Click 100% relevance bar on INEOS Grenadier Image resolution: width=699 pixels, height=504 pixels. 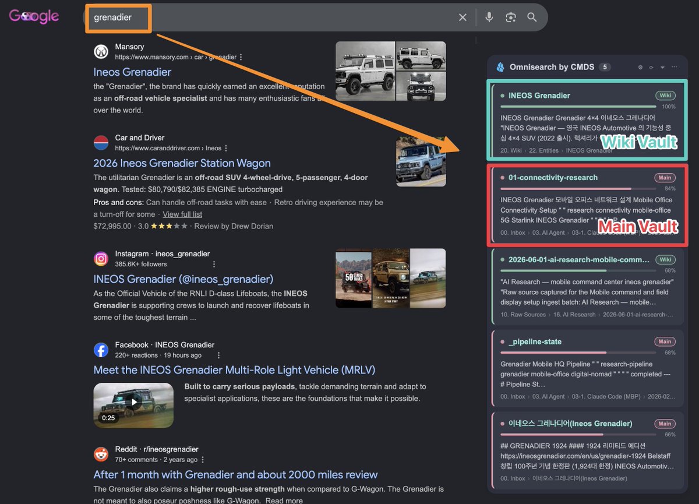pyautogui.click(x=578, y=107)
